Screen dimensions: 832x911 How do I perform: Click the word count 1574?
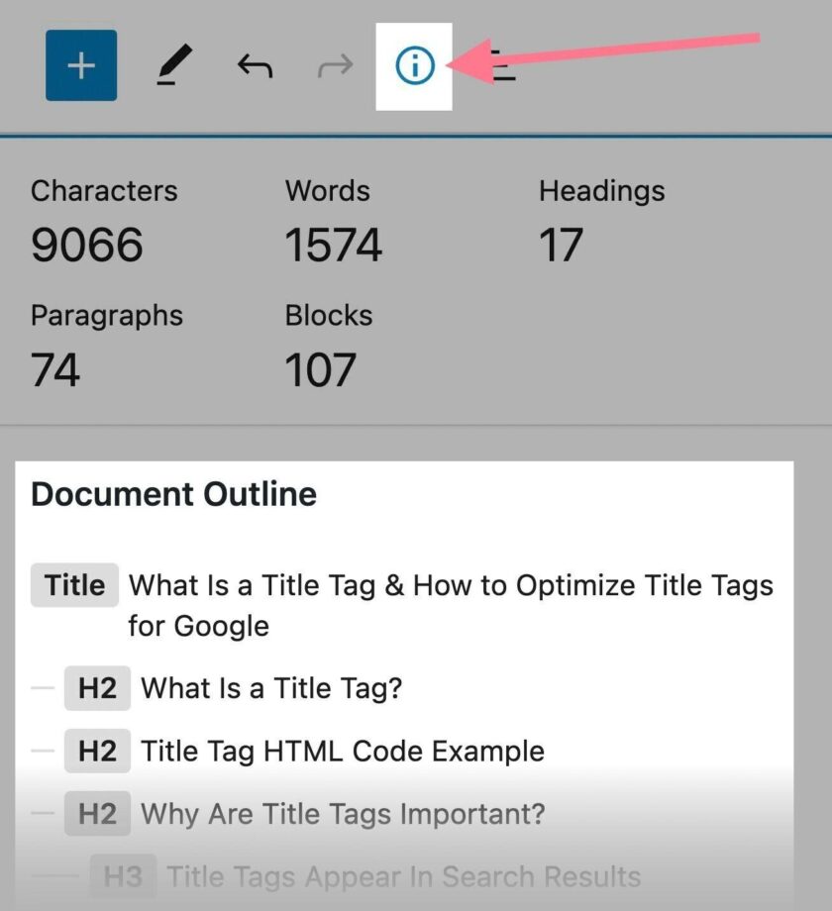click(x=334, y=246)
